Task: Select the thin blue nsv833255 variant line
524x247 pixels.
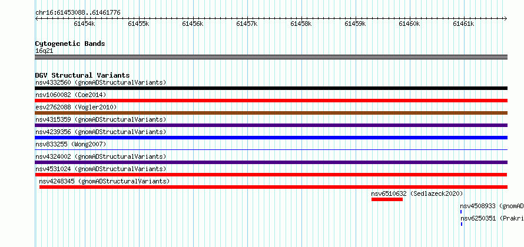Action: click(271, 150)
